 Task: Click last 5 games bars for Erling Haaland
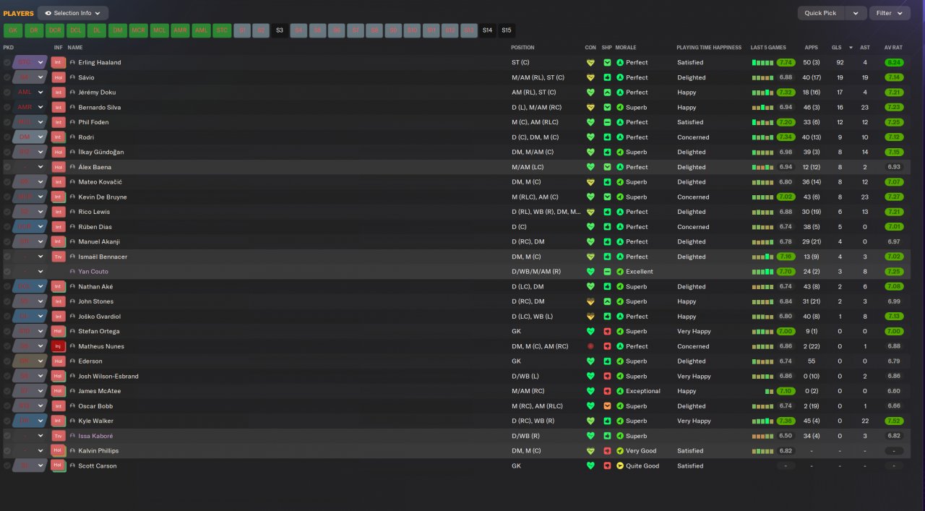pyautogui.click(x=763, y=63)
